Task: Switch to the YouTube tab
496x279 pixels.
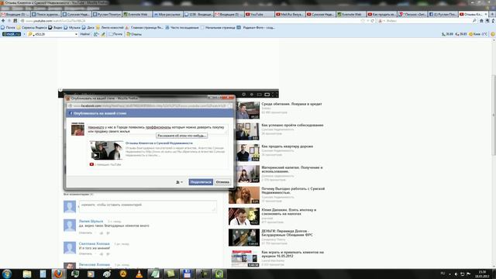Action: (260, 15)
